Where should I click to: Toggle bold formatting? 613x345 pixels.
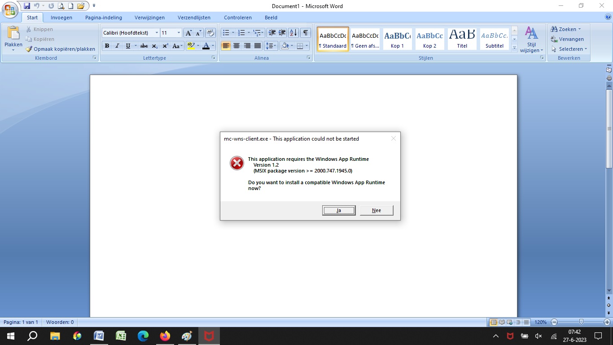[x=107, y=46]
